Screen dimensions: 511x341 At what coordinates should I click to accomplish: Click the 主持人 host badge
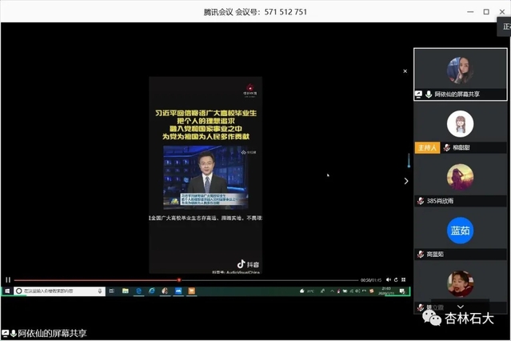click(427, 147)
